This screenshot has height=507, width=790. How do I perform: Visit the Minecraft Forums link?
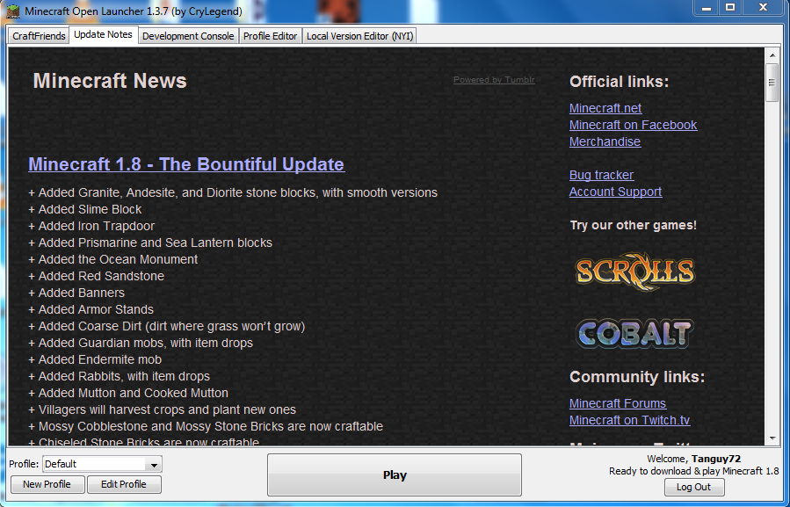618,403
